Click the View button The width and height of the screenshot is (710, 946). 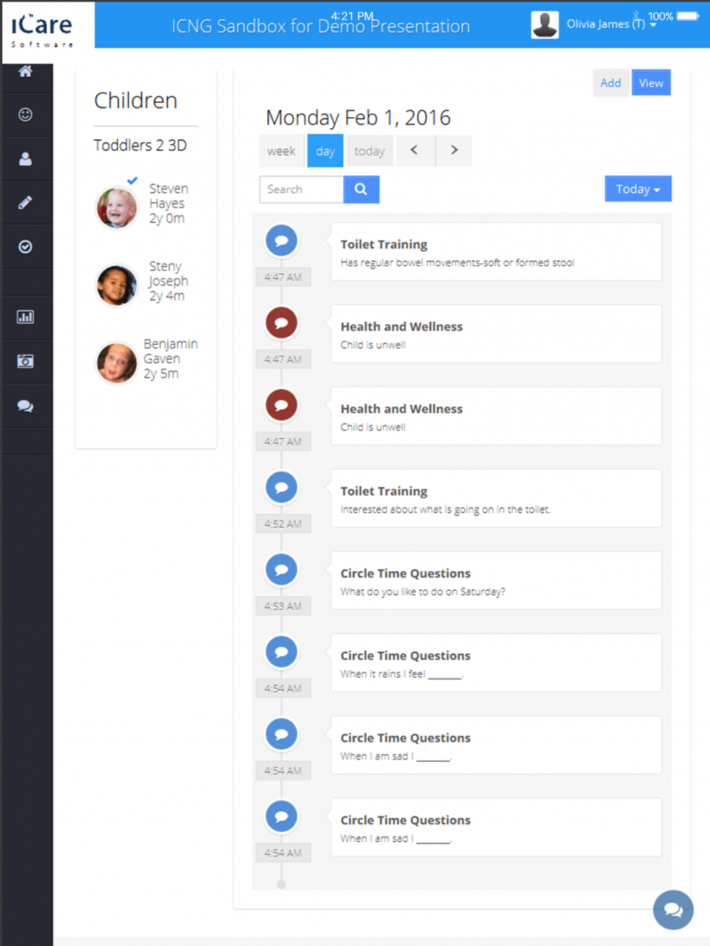point(651,83)
